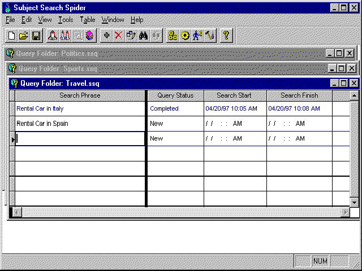
Task: Open the File menu
Action: coord(10,20)
